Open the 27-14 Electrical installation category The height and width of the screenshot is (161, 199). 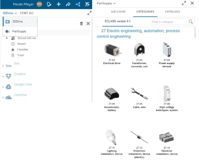click(x=166, y=144)
